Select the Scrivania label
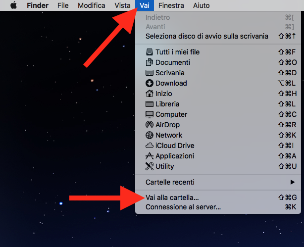The image size is (304, 247). [170, 73]
